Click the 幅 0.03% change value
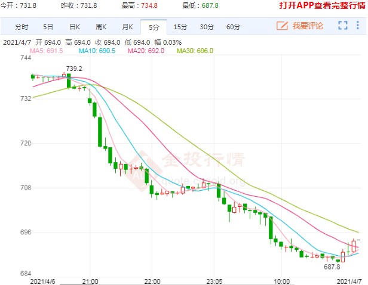The height and width of the screenshot is (285, 368). (168, 42)
